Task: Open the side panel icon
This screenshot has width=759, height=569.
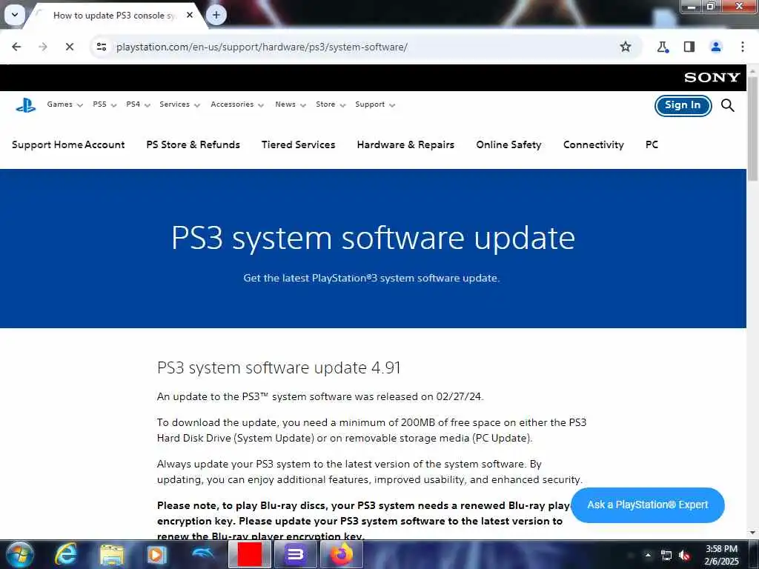Action: (689, 47)
